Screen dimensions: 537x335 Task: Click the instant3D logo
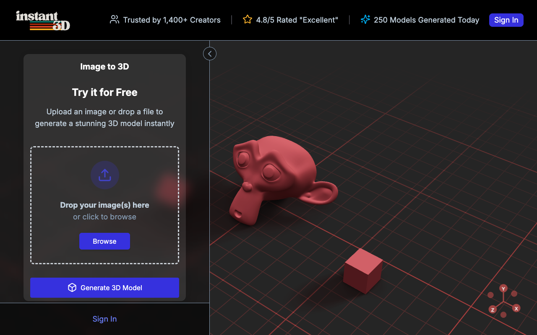[43, 20]
